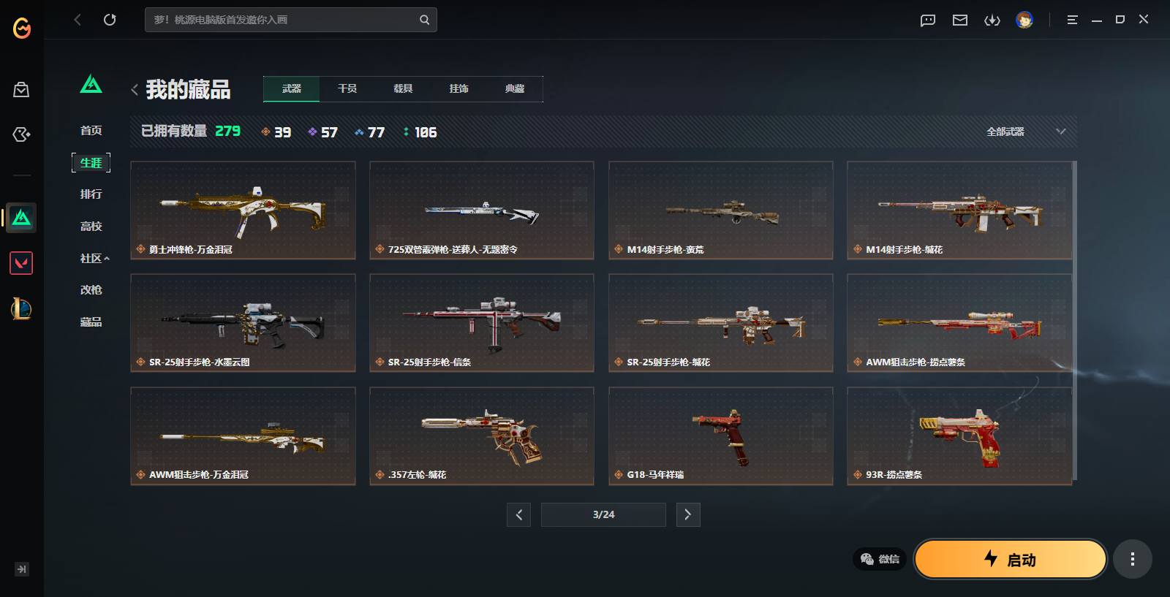
Task: Open the three-dot more options button
Action: click(1133, 559)
